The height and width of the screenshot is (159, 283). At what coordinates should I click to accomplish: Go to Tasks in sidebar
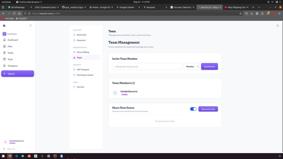[x=18, y=53]
